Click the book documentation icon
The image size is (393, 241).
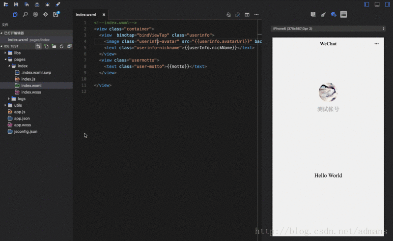(x=313, y=14)
